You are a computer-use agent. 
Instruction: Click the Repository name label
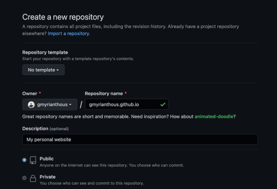click(104, 93)
